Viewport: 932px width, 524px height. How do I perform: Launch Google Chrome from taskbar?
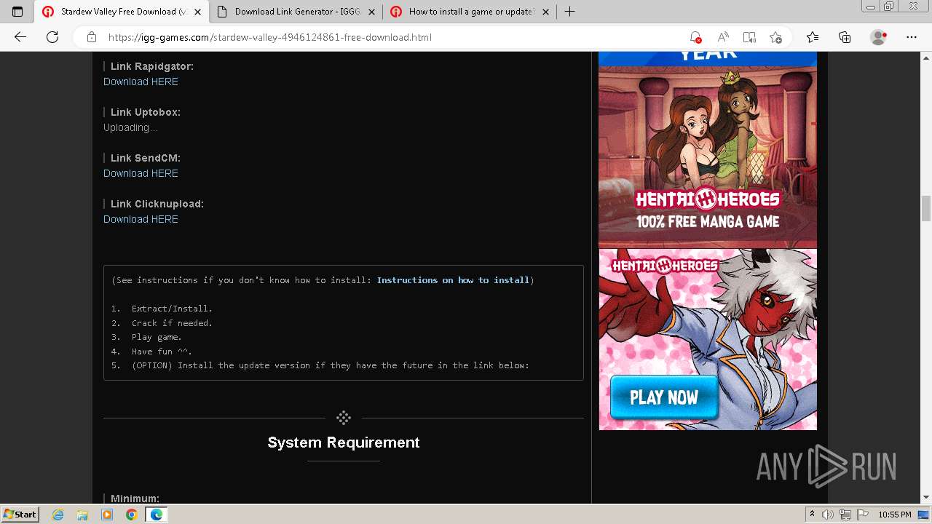(131, 515)
